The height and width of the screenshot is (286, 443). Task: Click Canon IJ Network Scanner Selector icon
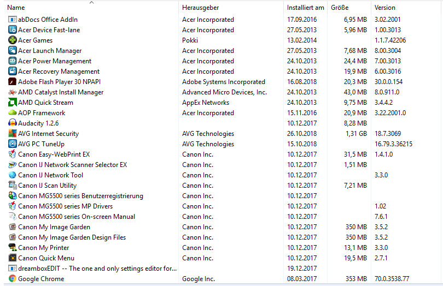pos(13,165)
